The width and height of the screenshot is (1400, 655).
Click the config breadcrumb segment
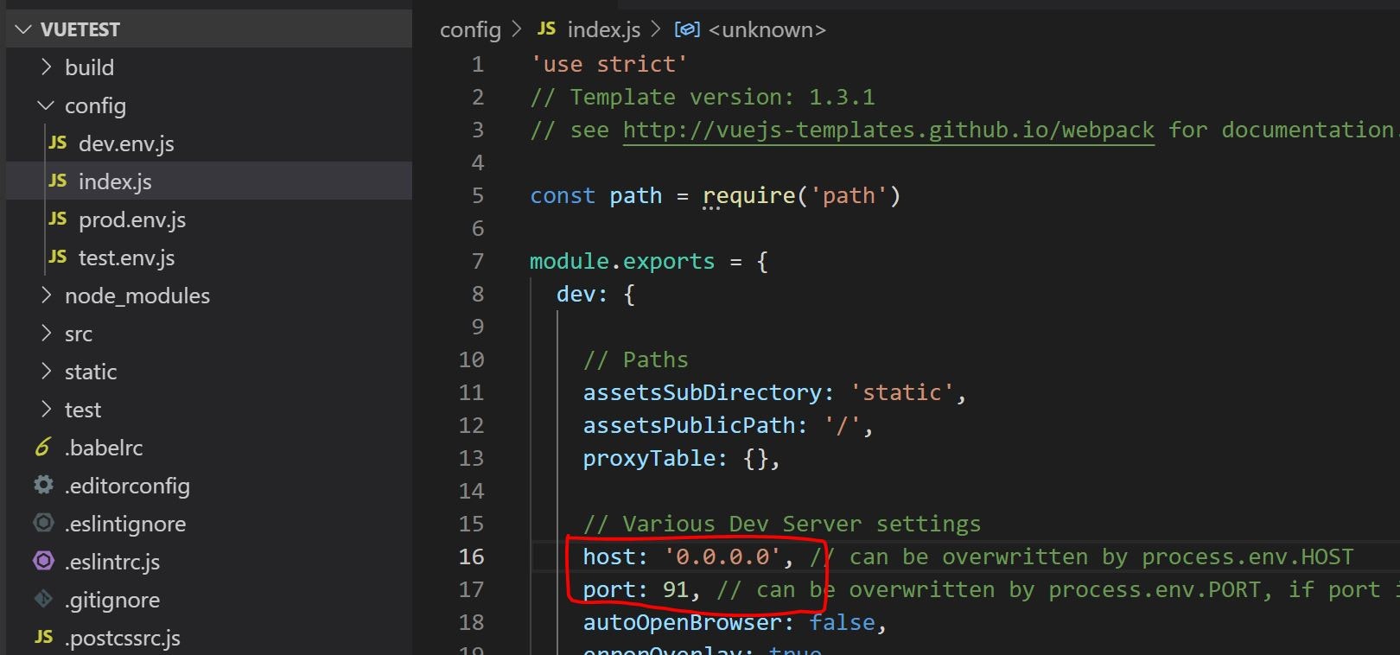click(470, 30)
